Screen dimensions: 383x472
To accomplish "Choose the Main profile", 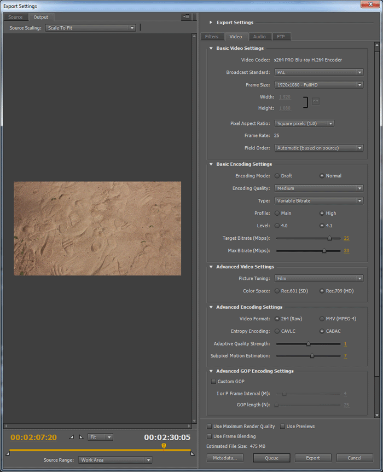I will coord(277,213).
